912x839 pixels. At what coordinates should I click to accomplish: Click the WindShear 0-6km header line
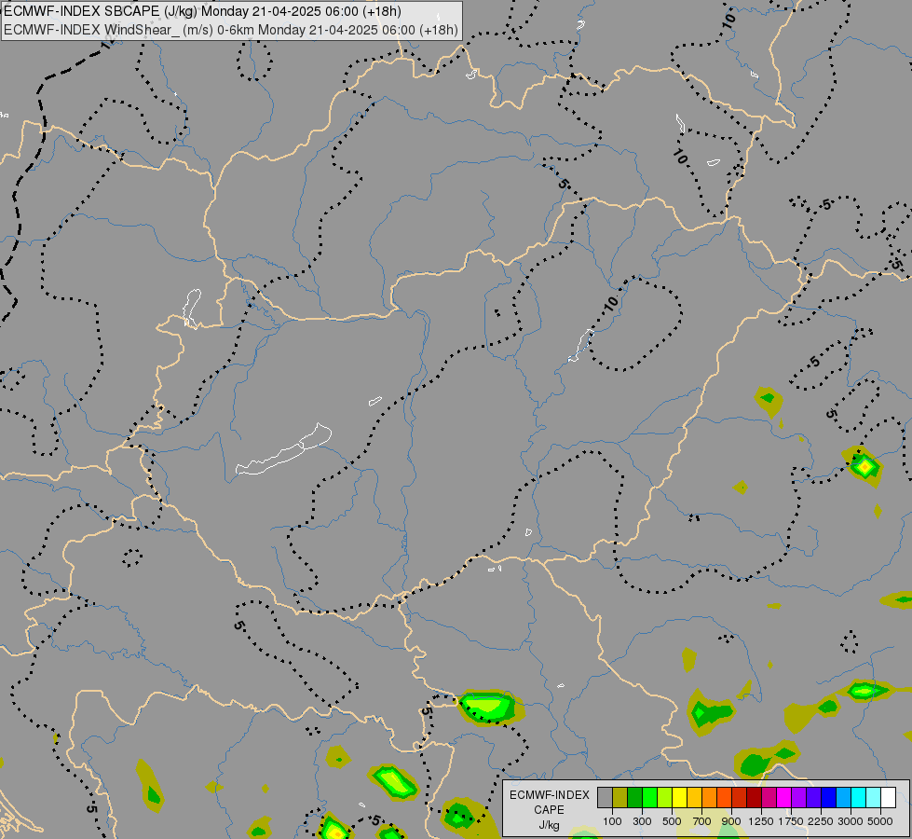coord(231,30)
